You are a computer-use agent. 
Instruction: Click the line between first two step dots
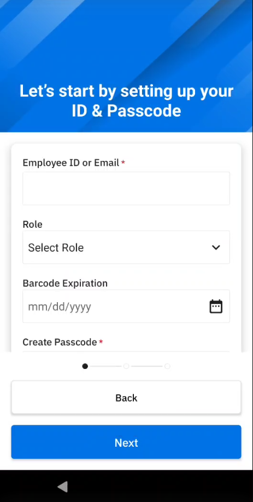[x=105, y=366]
